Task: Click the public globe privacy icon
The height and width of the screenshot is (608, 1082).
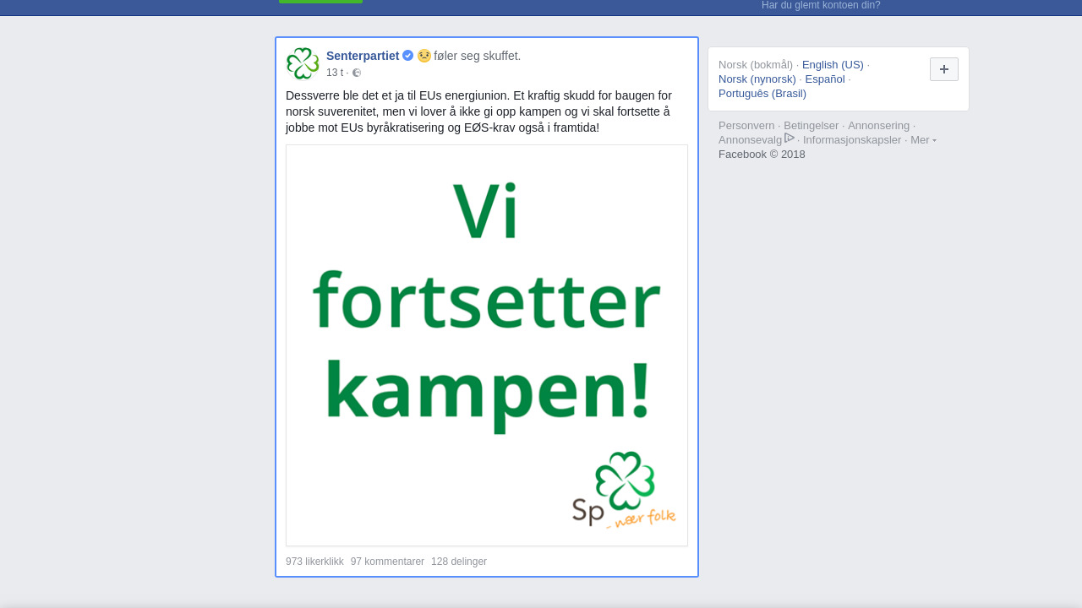Action: (x=357, y=73)
